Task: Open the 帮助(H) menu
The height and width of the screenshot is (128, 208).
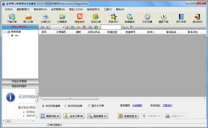Action: [x=120, y=9]
